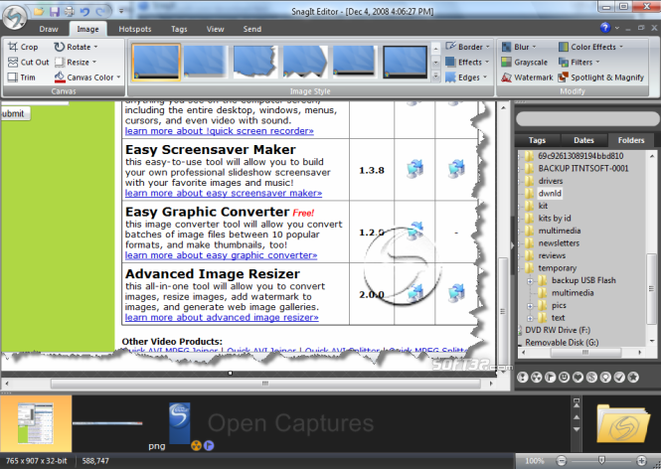Switch to the View ribbon tab
This screenshot has width=661, height=469.
point(215,29)
